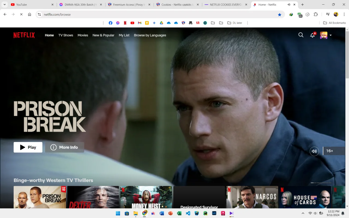Open Netflix search
This screenshot has width=349, height=218.
click(301, 35)
